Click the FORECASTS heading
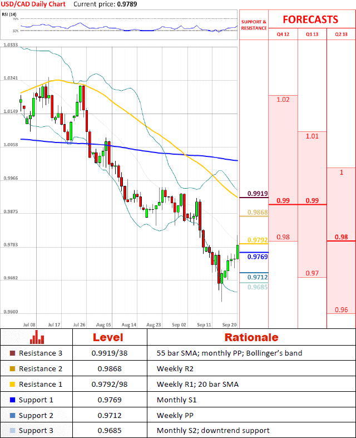 tap(310, 19)
